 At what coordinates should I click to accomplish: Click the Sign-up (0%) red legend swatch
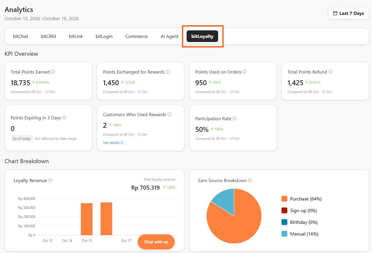pos(284,210)
